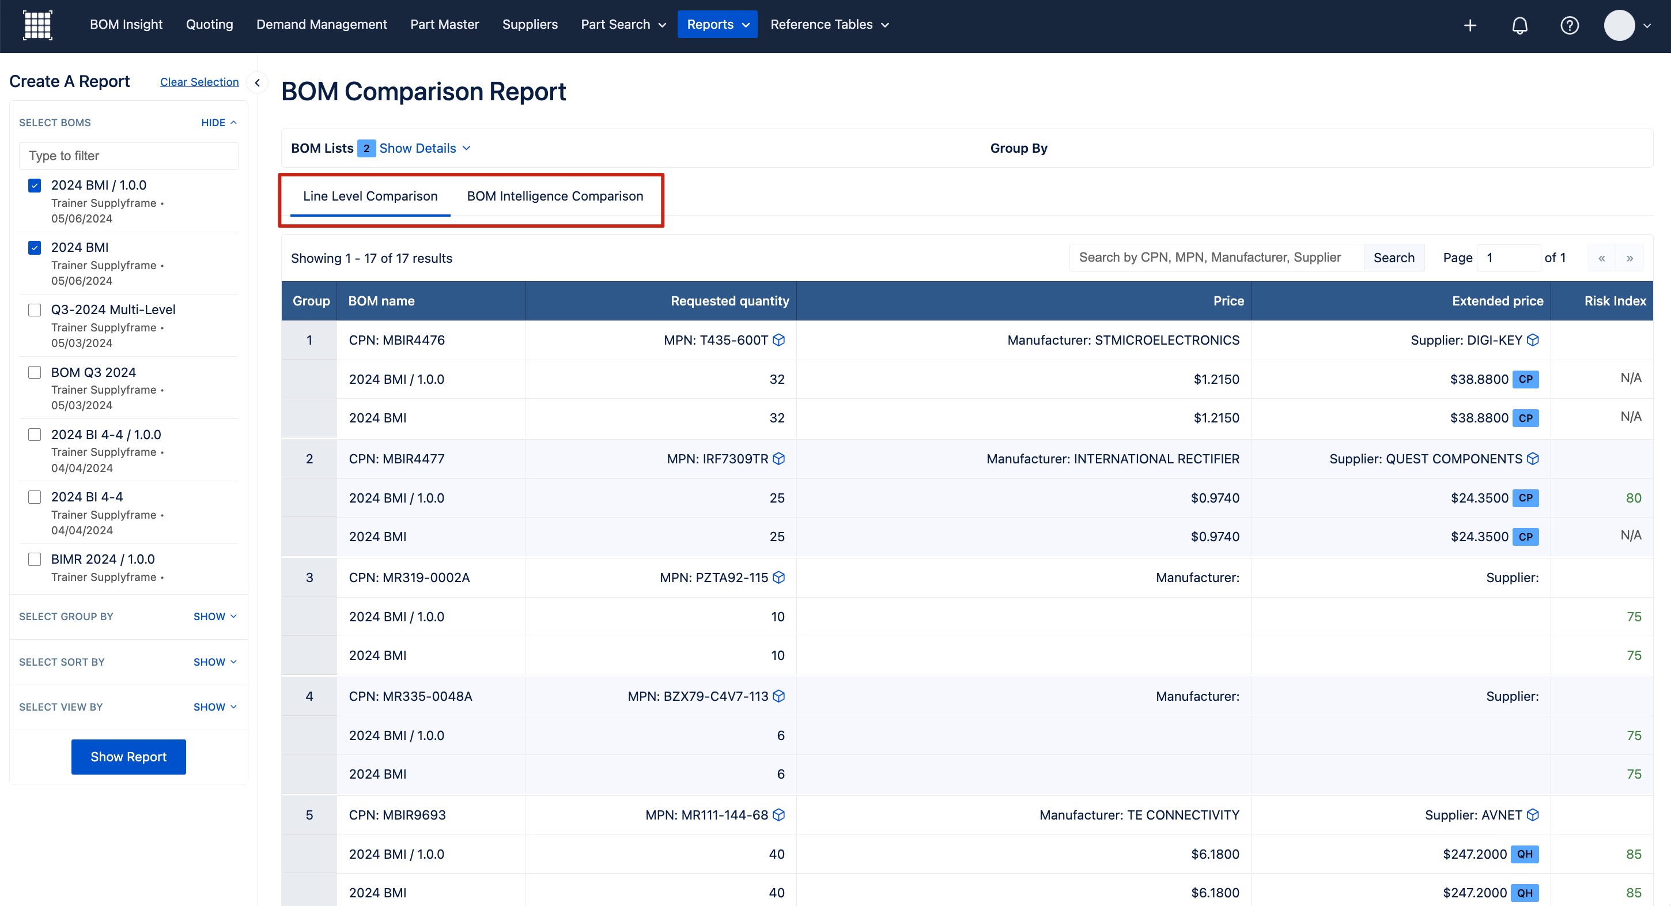Select the Line Level Comparison tab
Screen dimensions: 1671x906
pos(371,196)
